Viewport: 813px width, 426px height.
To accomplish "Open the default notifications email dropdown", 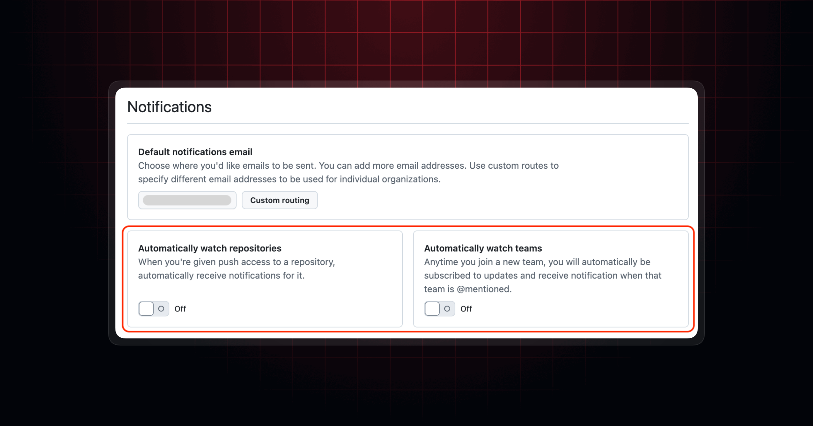I will 187,200.
